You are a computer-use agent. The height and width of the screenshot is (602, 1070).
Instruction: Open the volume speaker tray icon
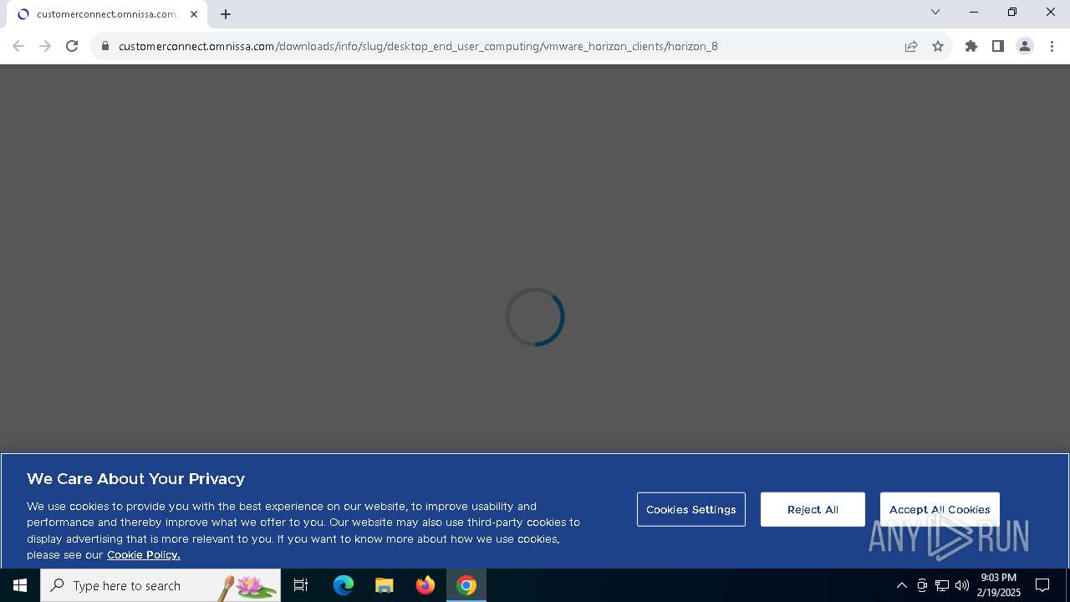[962, 585]
